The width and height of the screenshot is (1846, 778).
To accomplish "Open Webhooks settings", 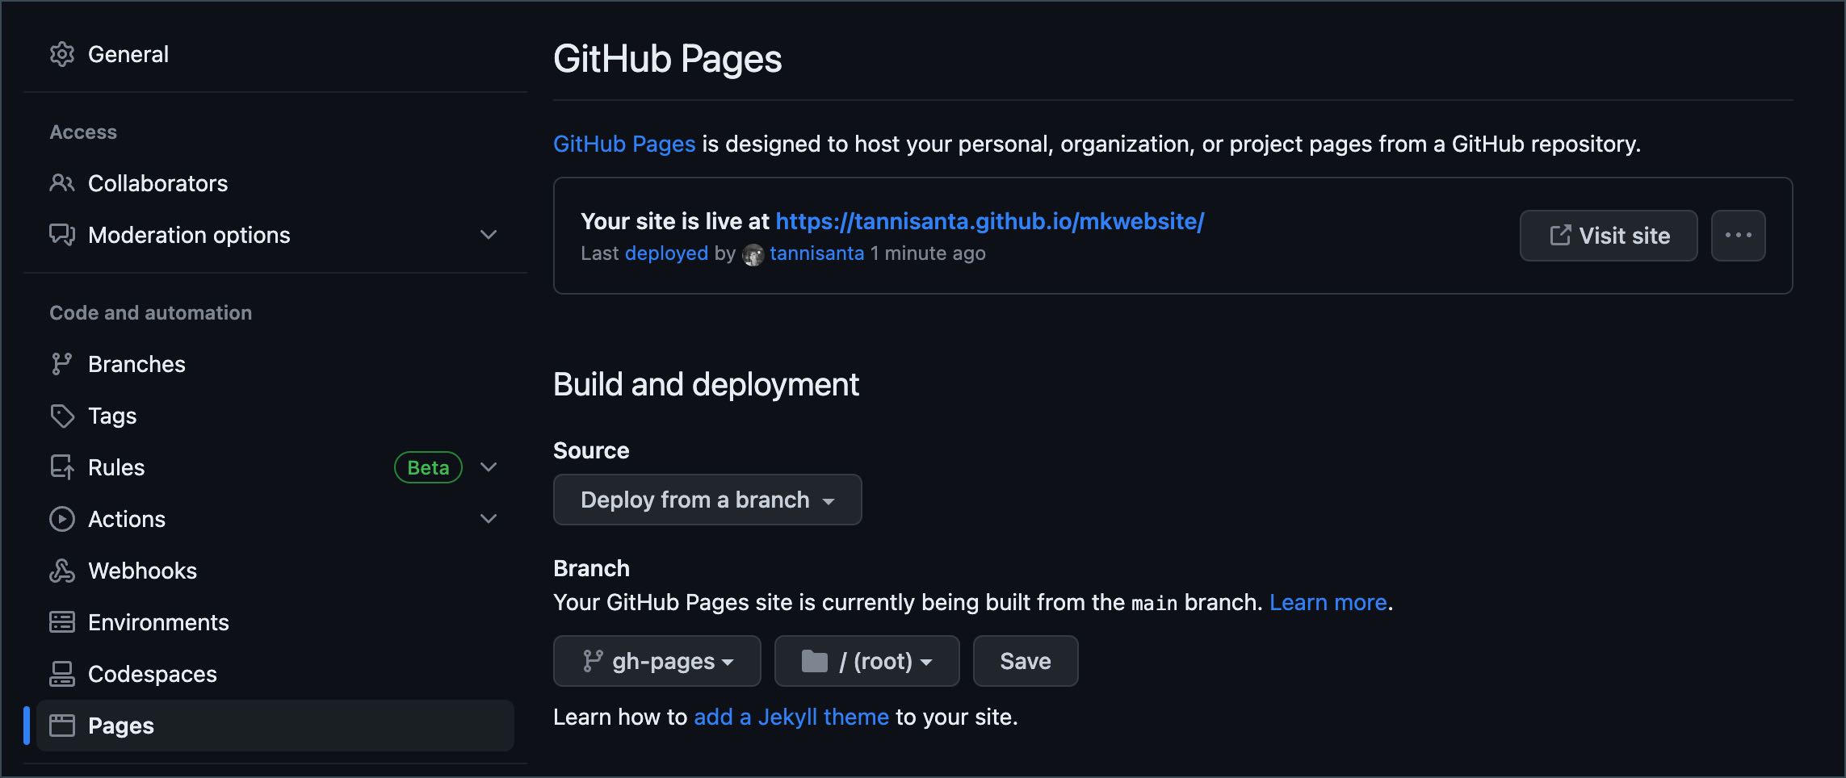I will pyautogui.click(x=275, y=571).
